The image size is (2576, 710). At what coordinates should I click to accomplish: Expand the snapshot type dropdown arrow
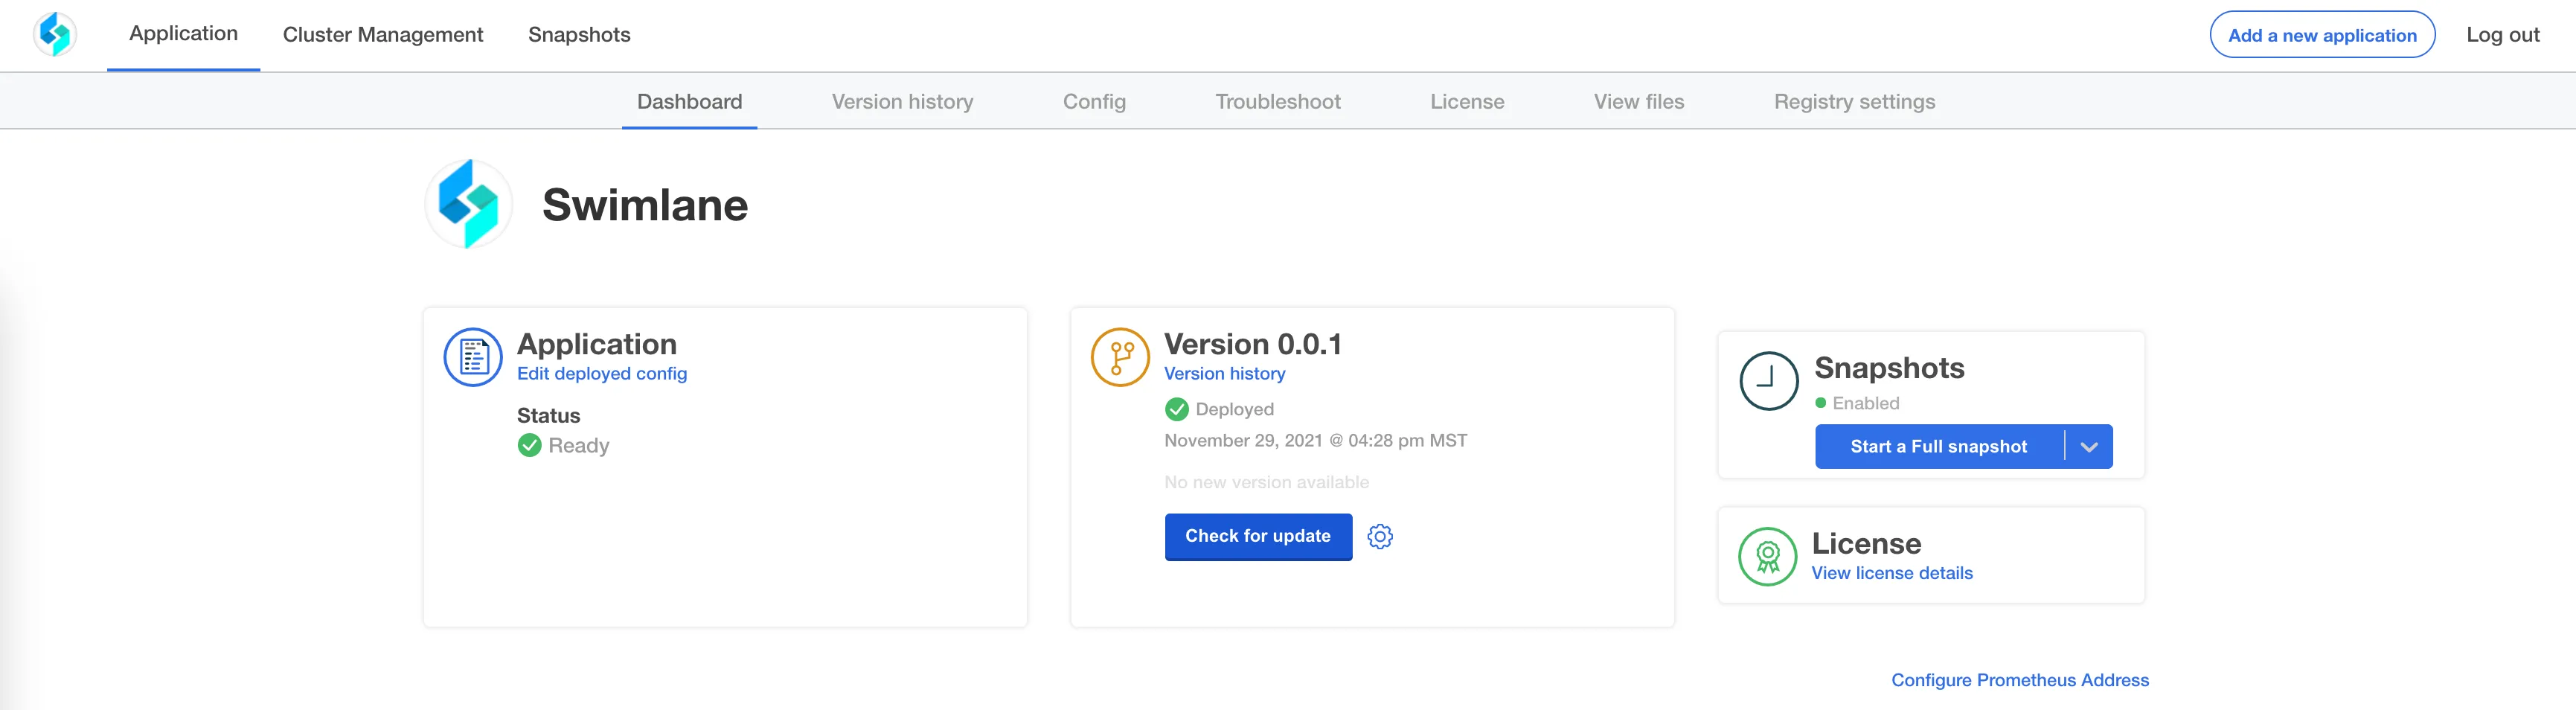coord(2089,447)
